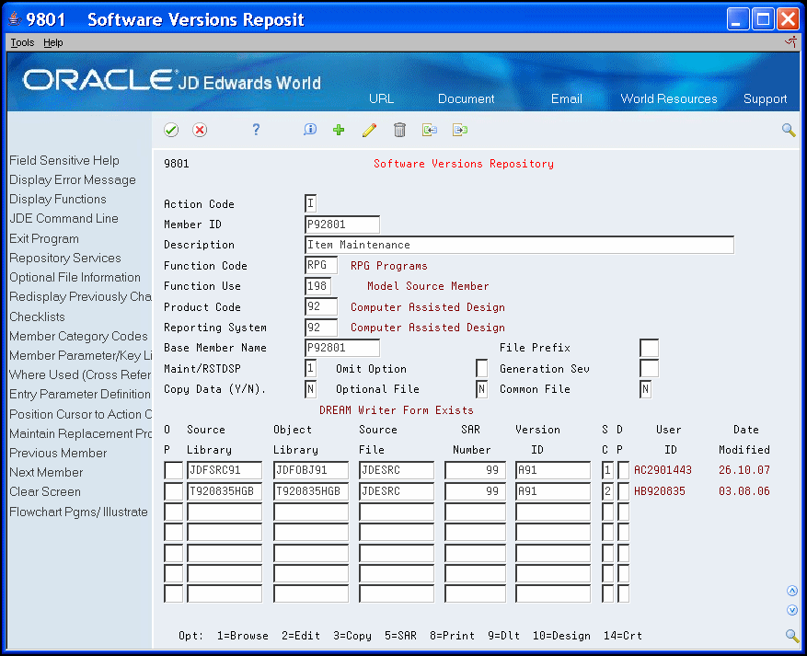Select Display Functions in the sidebar
The image size is (807, 656).
pyautogui.click(x=58, y=199)
